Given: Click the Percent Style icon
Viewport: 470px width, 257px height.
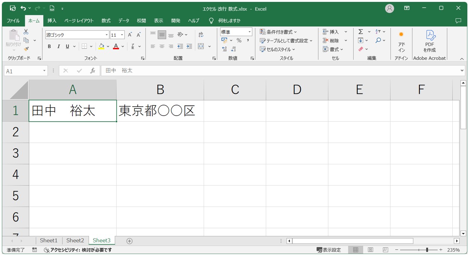Looking at the screenshot, I should pos(239,41).
